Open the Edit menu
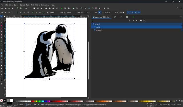The height and width of the screenshot is (107, 183). 6,5
